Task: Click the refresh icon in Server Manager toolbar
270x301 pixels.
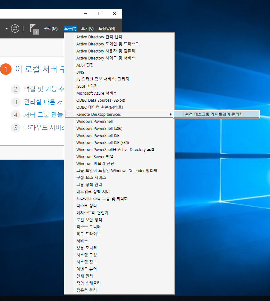Action: pyautogui.click(x=15, y=28)
